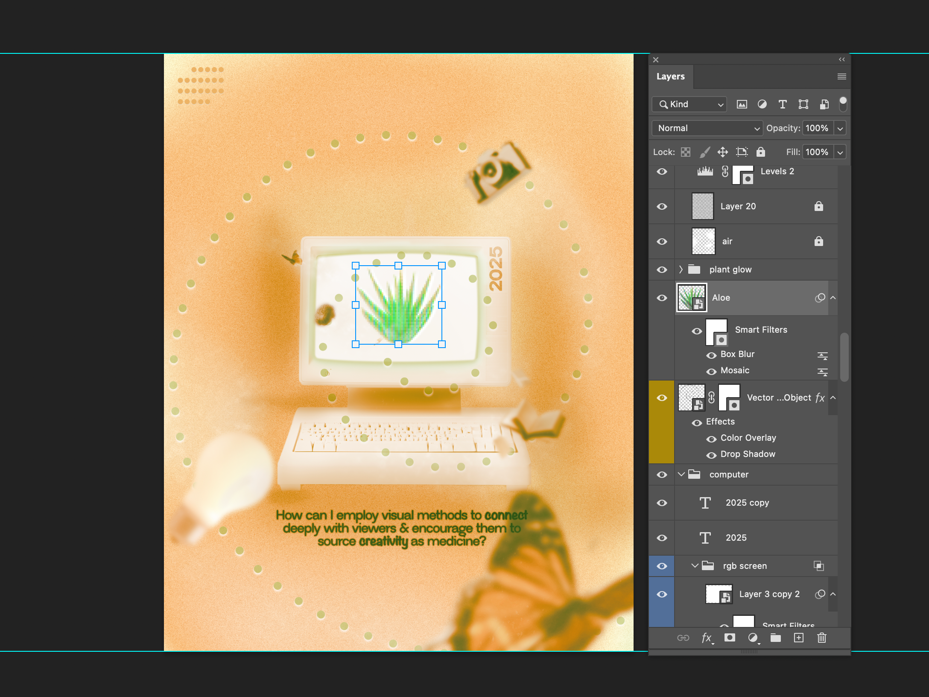Screen dimensions: 929x697
Task: Click the rgb screen group blend indicator icon
Action: pyautogui.click(x=818, y=566)
